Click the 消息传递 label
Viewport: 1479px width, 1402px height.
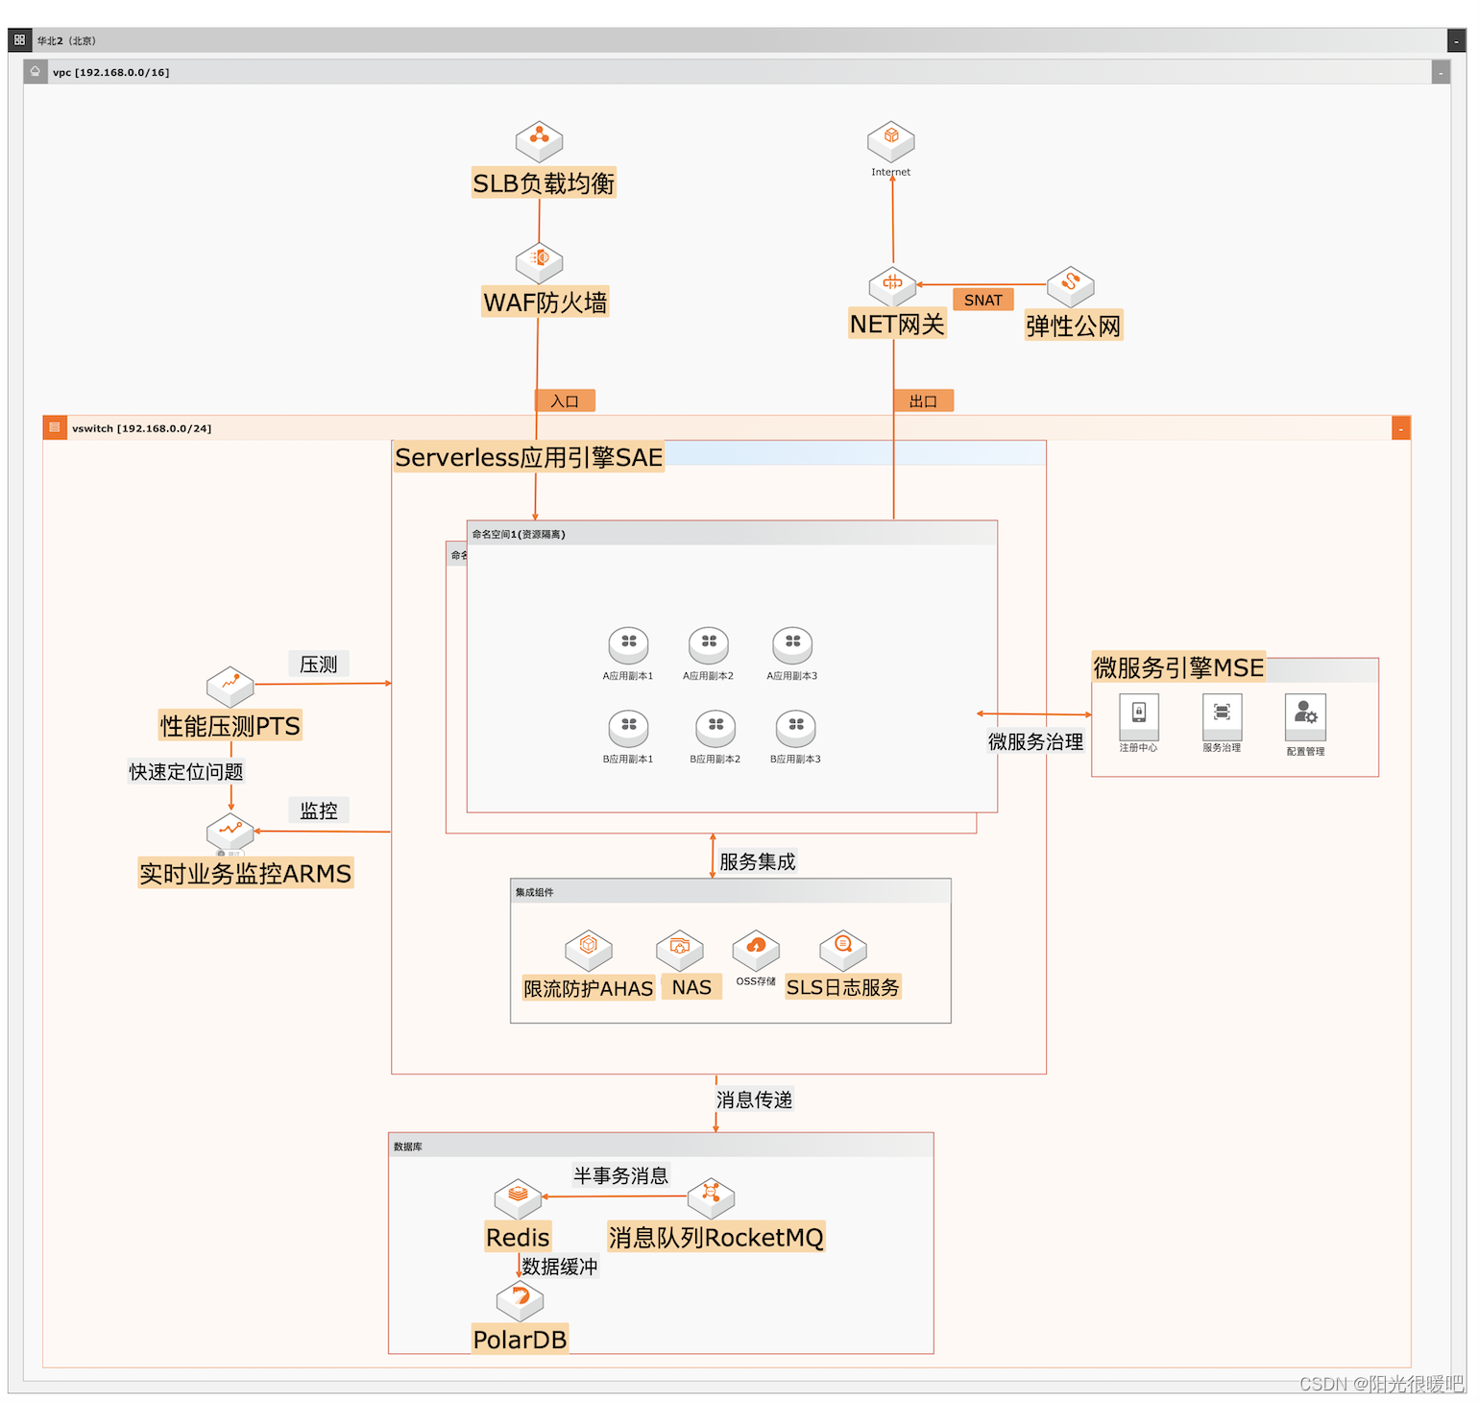pos(754,1100)
